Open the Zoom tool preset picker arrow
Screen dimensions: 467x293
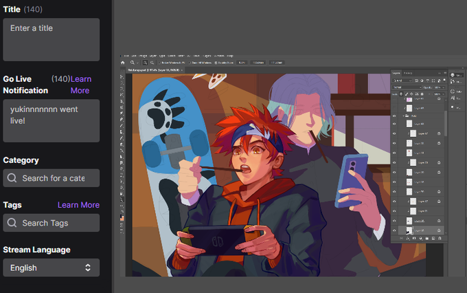point(137,63)
